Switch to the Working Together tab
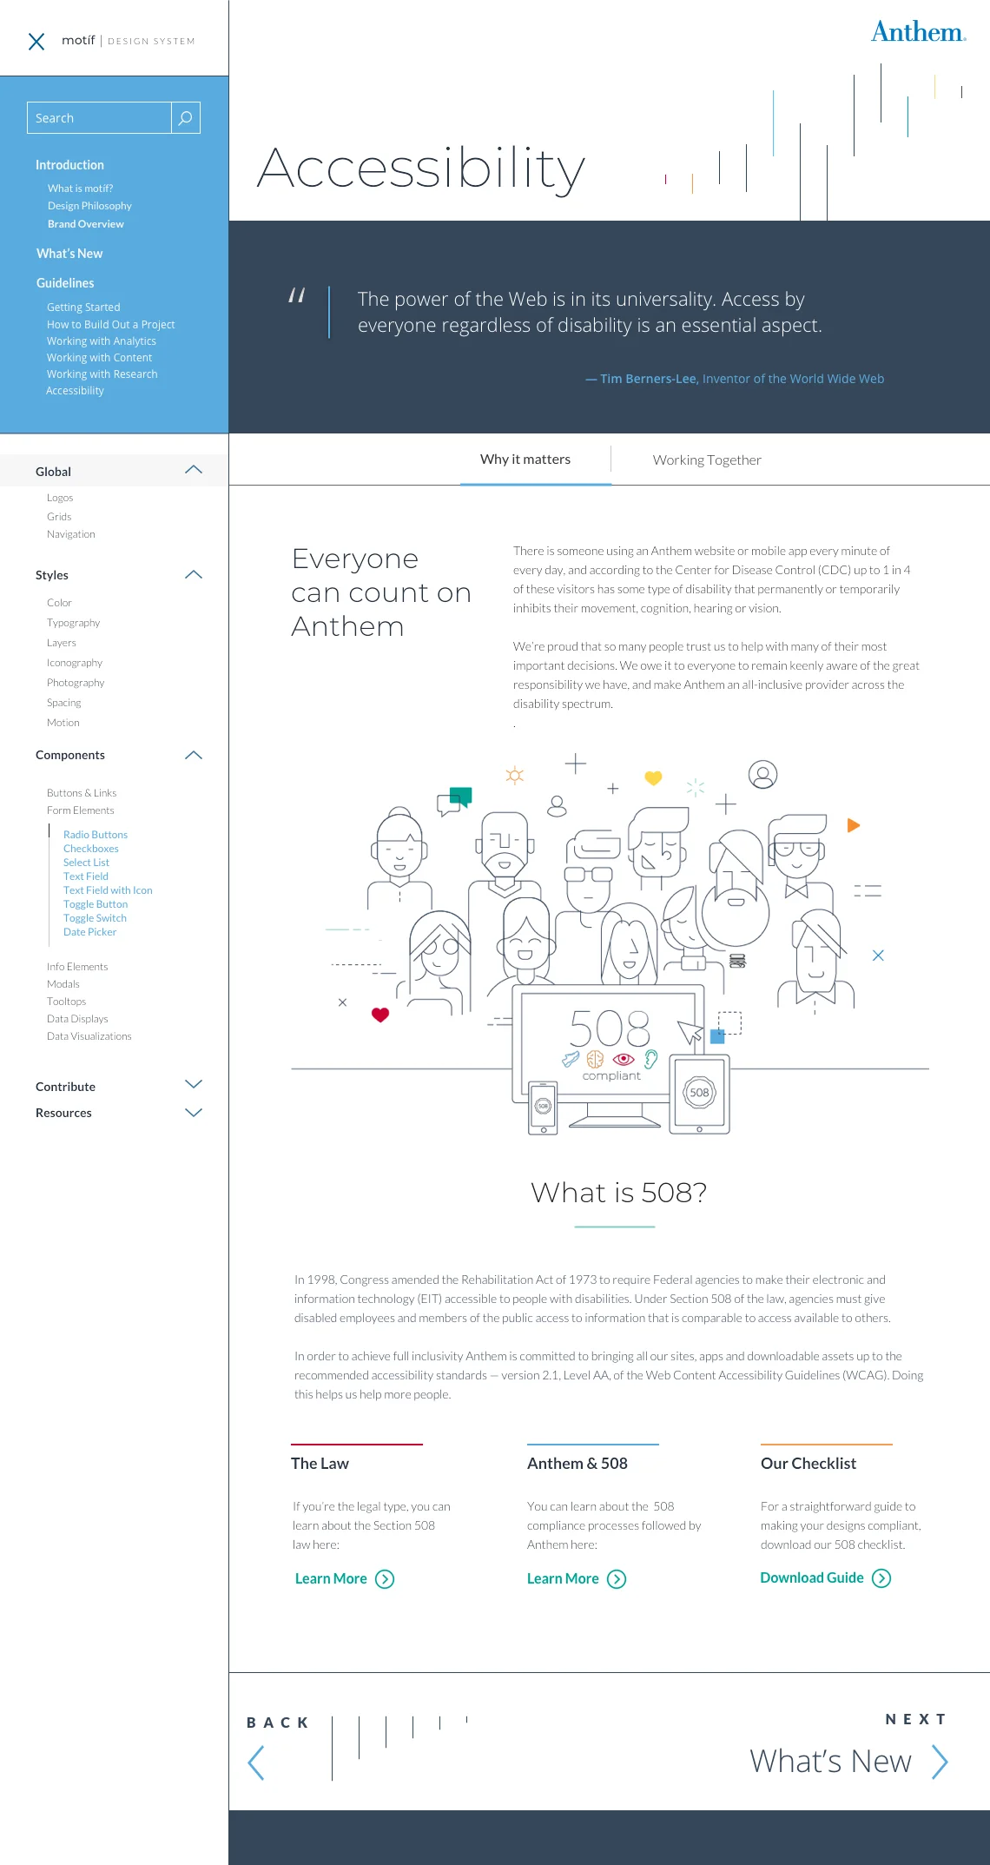The image size is (990, 1865). (x=707, y=460)
